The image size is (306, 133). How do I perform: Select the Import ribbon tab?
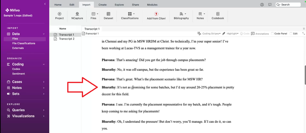pyautogui.click(x=86, y=5)
